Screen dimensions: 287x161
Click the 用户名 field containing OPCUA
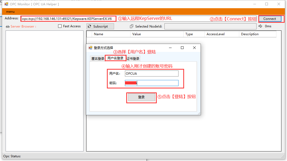(151, 73)
